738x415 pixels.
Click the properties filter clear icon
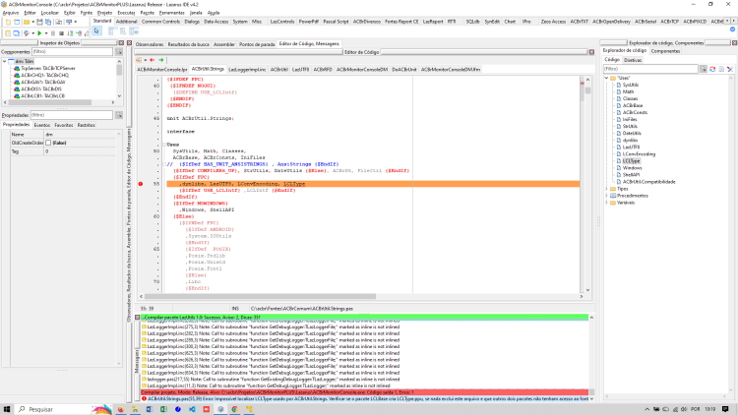119,115
